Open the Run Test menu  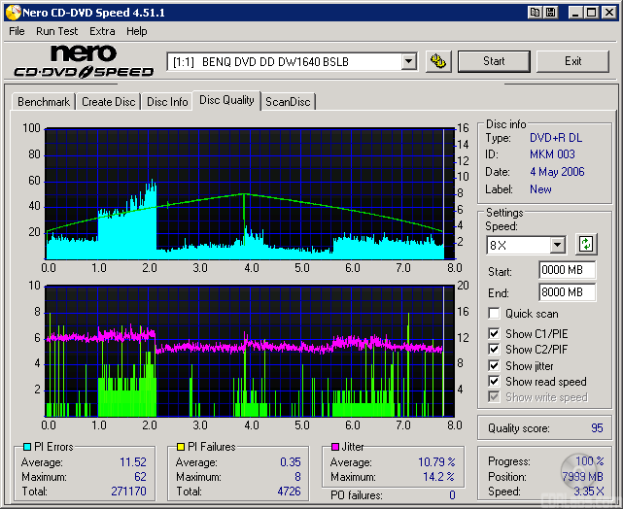point(56,31)
